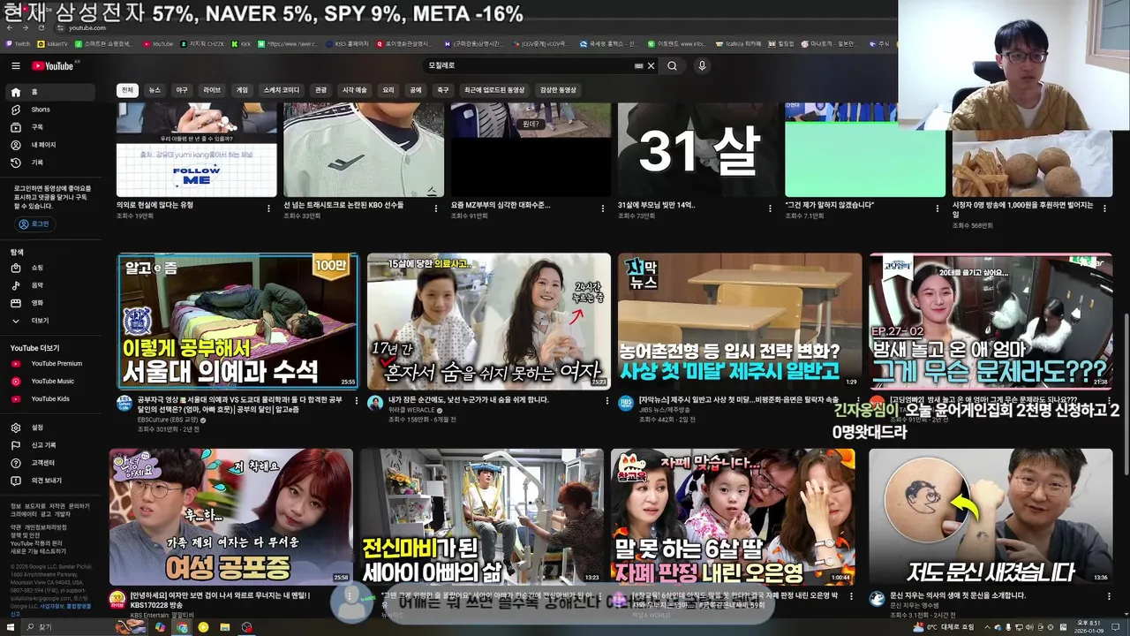
Task: Open 구독 subscriptions in sidebar
Action: (49, 127)
